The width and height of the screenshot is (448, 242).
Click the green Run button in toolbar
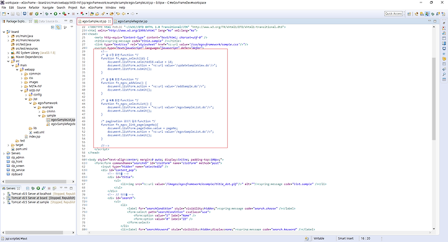tap(55, 14)
